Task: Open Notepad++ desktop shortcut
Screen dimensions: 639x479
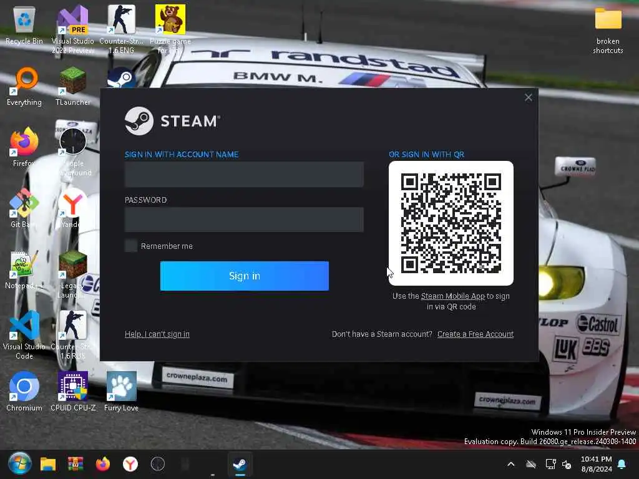Action: [x=24, y=269]
